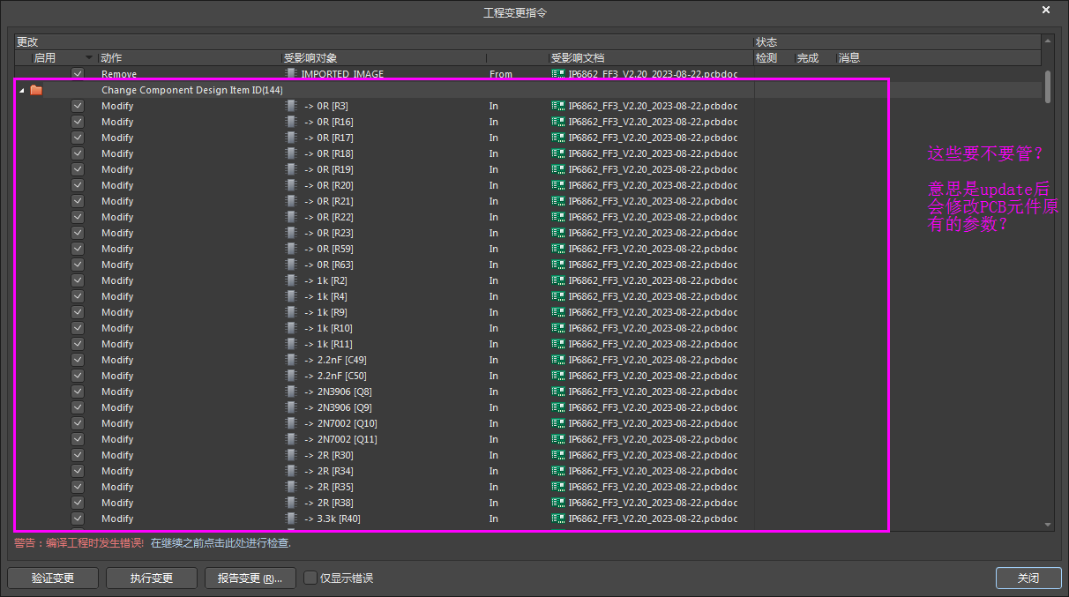Toggle the Remove IMPORTED_IMAGE checkbox
The height and width of the screenshot is (597, 1069).
click(78, 74)
